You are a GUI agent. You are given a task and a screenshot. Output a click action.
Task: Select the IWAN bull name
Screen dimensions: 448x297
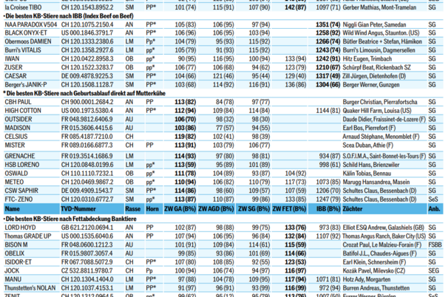tap(12, 59)
